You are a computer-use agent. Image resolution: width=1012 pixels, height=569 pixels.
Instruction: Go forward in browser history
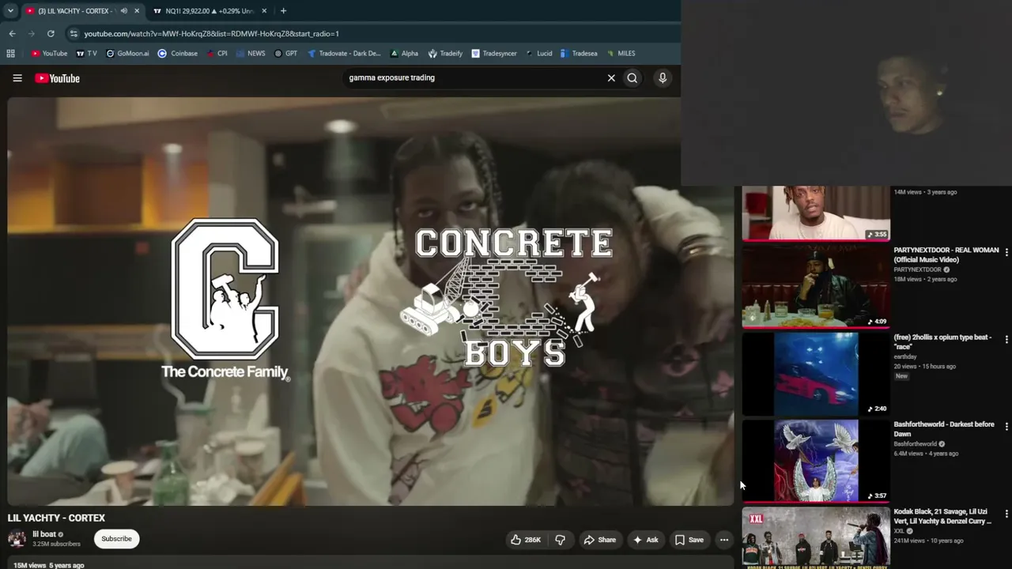pyautogui.click(x=31, y=33)
